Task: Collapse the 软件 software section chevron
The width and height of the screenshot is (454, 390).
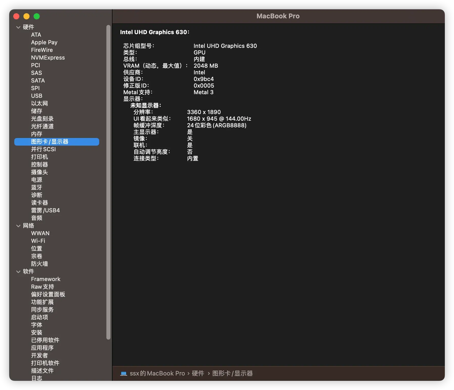Action: pyautogui.click(x=18, y=272)
